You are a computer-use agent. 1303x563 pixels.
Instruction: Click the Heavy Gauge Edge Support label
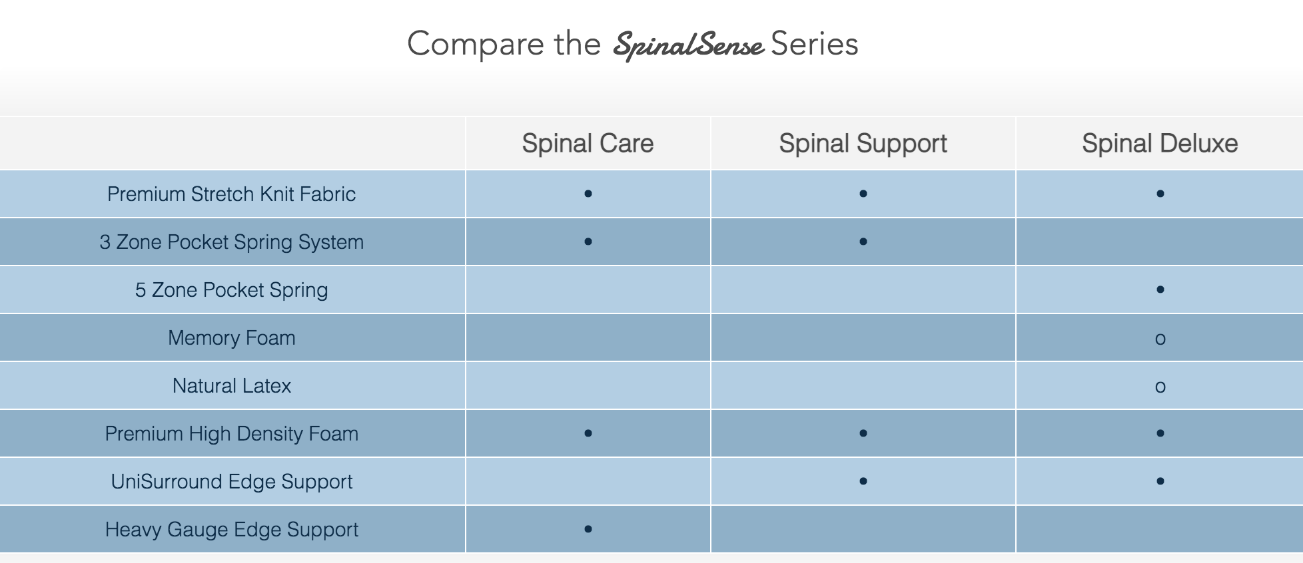click(x=231, y=529)
